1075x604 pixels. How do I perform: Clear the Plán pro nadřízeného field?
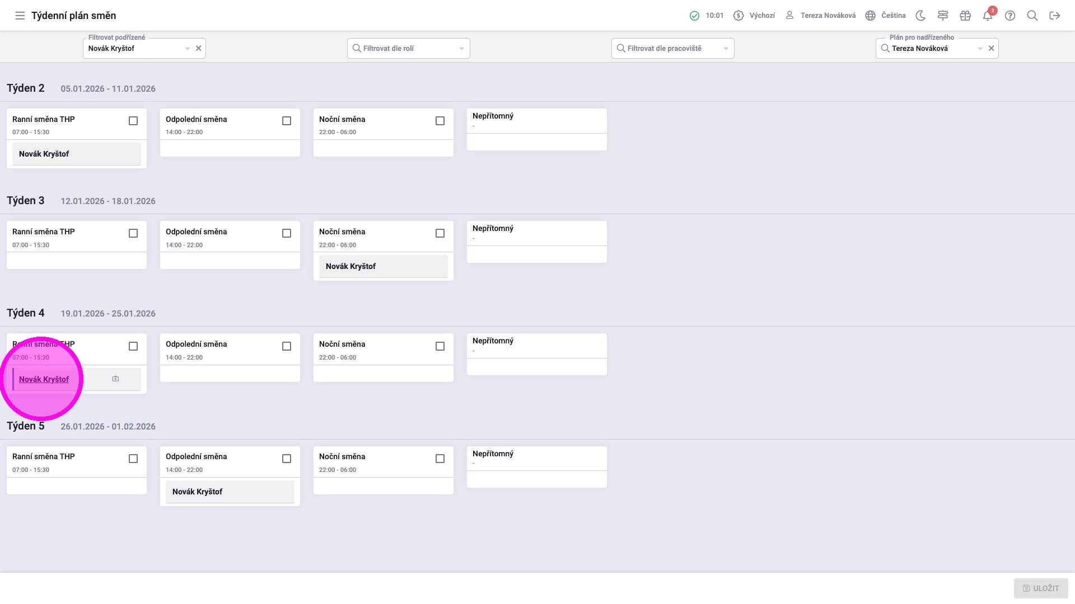pyautogui.click(x=991, y=49)
